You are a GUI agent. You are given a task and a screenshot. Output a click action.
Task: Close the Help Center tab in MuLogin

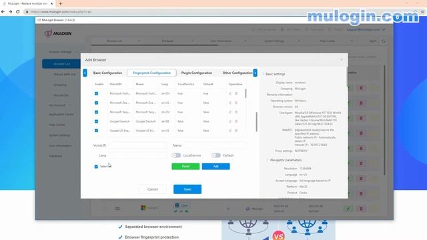pos(352,41)
